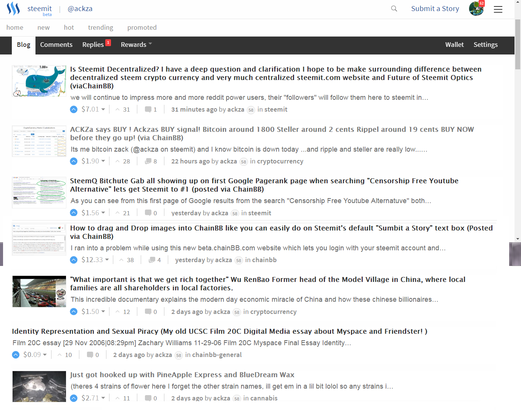
Task: Open comments icon on the Wu RenBao post
Action: [x=148, y=312]
